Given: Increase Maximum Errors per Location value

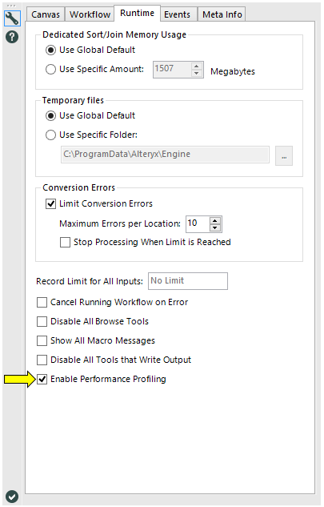Looking at the screenshot, I should [x=215, y=220].
